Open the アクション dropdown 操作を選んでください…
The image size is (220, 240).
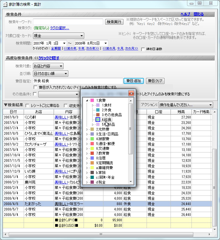(x=186, y=105)
